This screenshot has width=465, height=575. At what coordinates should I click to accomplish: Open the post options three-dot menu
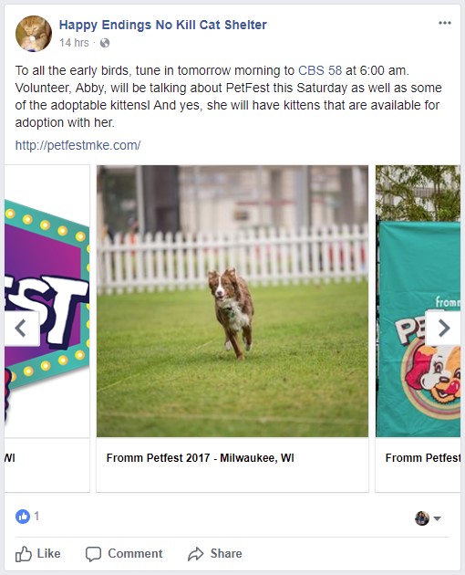[x=444, y=23]
